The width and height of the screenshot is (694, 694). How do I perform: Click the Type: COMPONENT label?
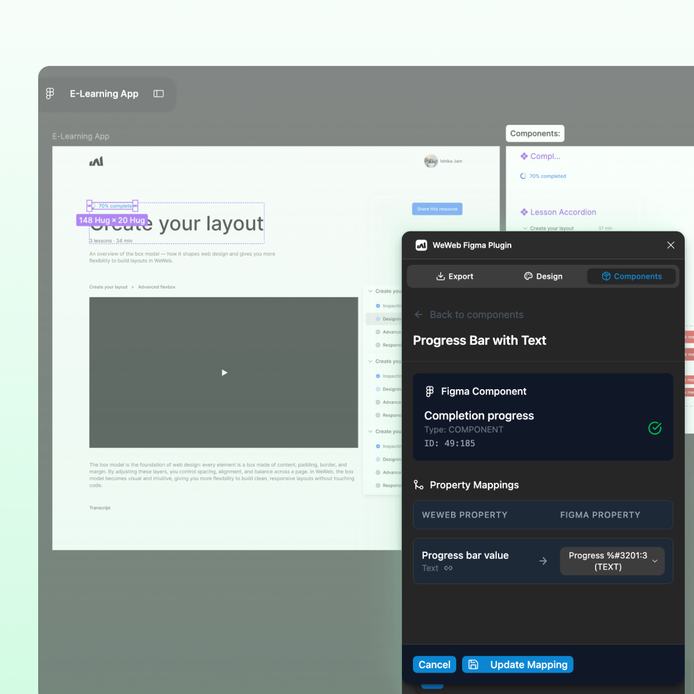pos(464,430)
